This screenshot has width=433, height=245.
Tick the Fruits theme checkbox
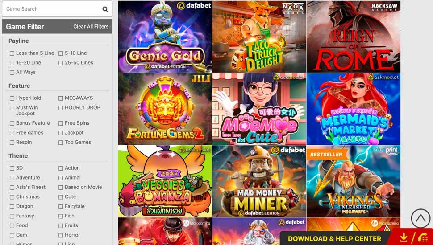click(x=61, y=226)
